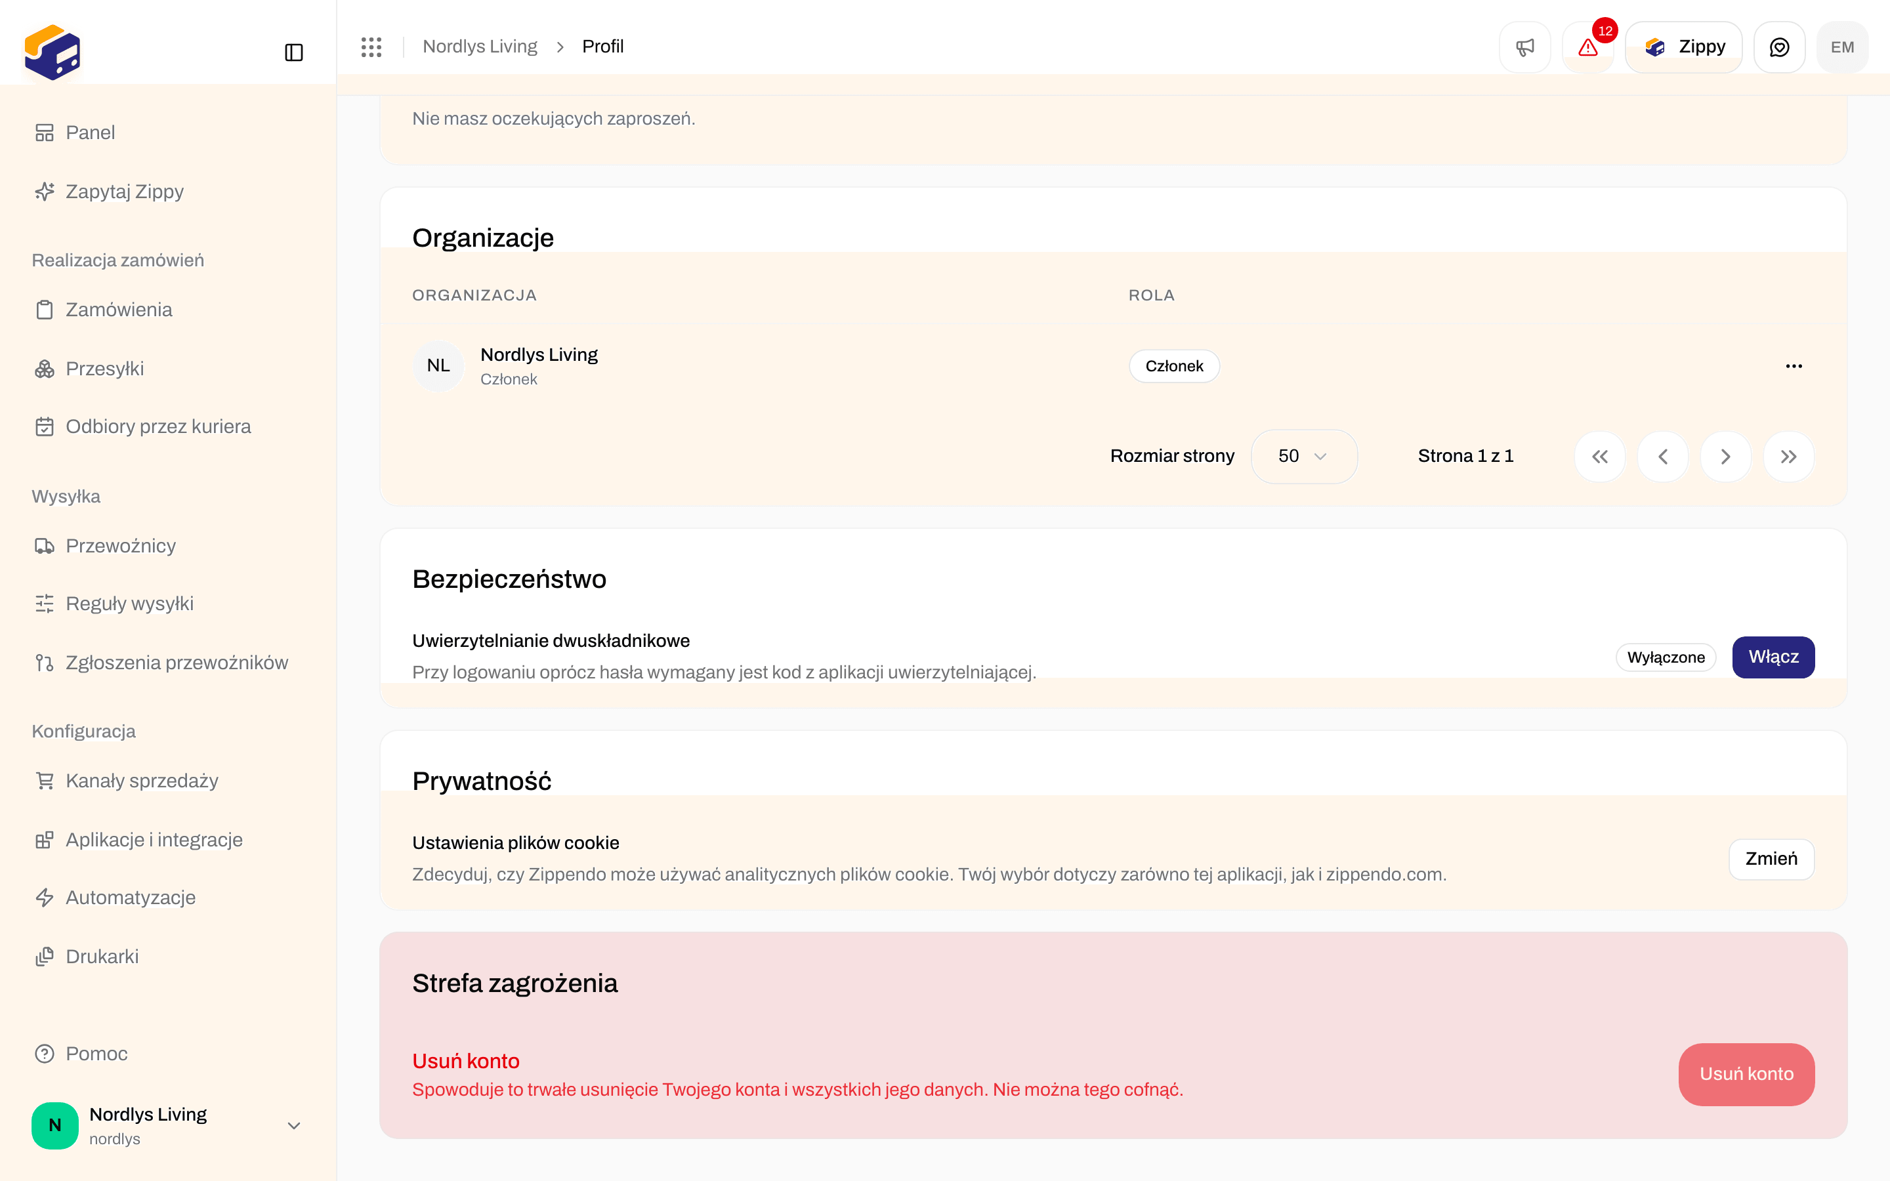1890x1181 pixels.
Task: Click the red Usuń konto button
Action: pos(1746,1074)
